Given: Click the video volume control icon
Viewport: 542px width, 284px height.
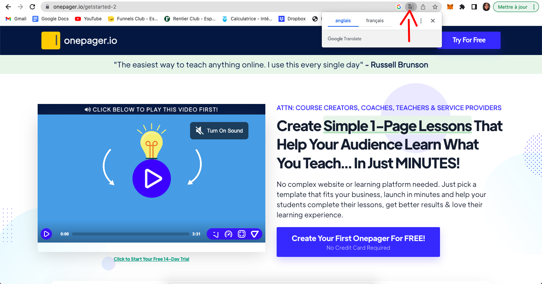Looking at the screenshot, I should (x=216, y=234).
